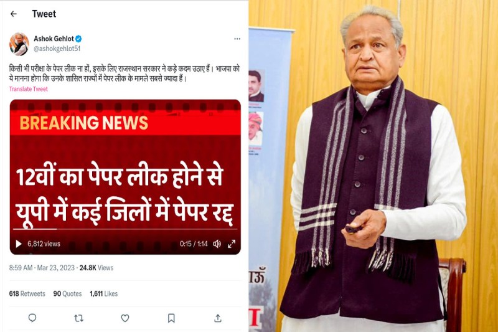Mute the video using the speaker icon
The image size is (498, 332).
point(217,244)
